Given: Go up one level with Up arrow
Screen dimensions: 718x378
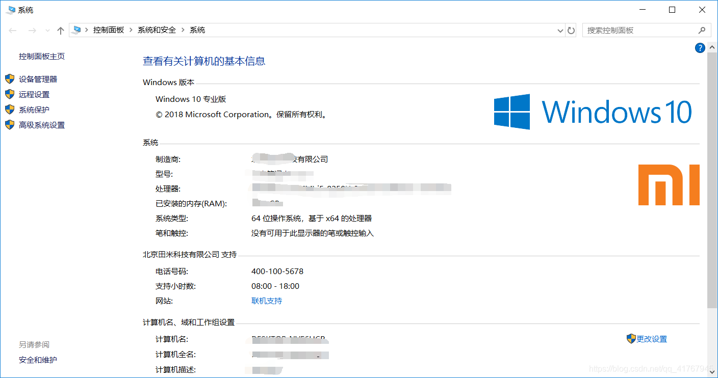Looking at the screenshot, I should (61, 31).
